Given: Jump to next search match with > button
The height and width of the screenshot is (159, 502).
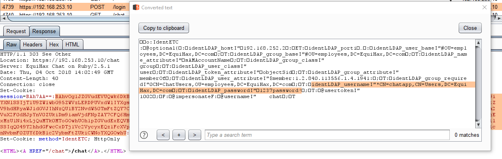Looking at the screenshot, I should tap(195, 135).
